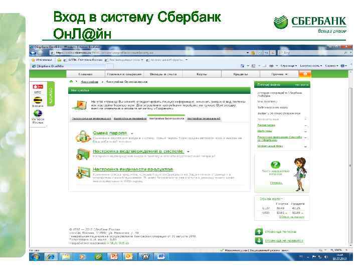The height and width of the screenshot is (271, 361).
Task: Click the telephone icon on the taskbar
Action: tap(145, 257)
